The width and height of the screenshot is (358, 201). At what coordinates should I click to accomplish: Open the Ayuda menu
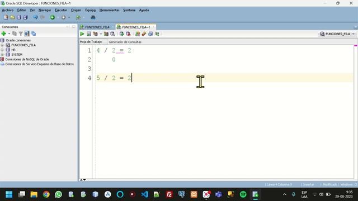point(144,10)
